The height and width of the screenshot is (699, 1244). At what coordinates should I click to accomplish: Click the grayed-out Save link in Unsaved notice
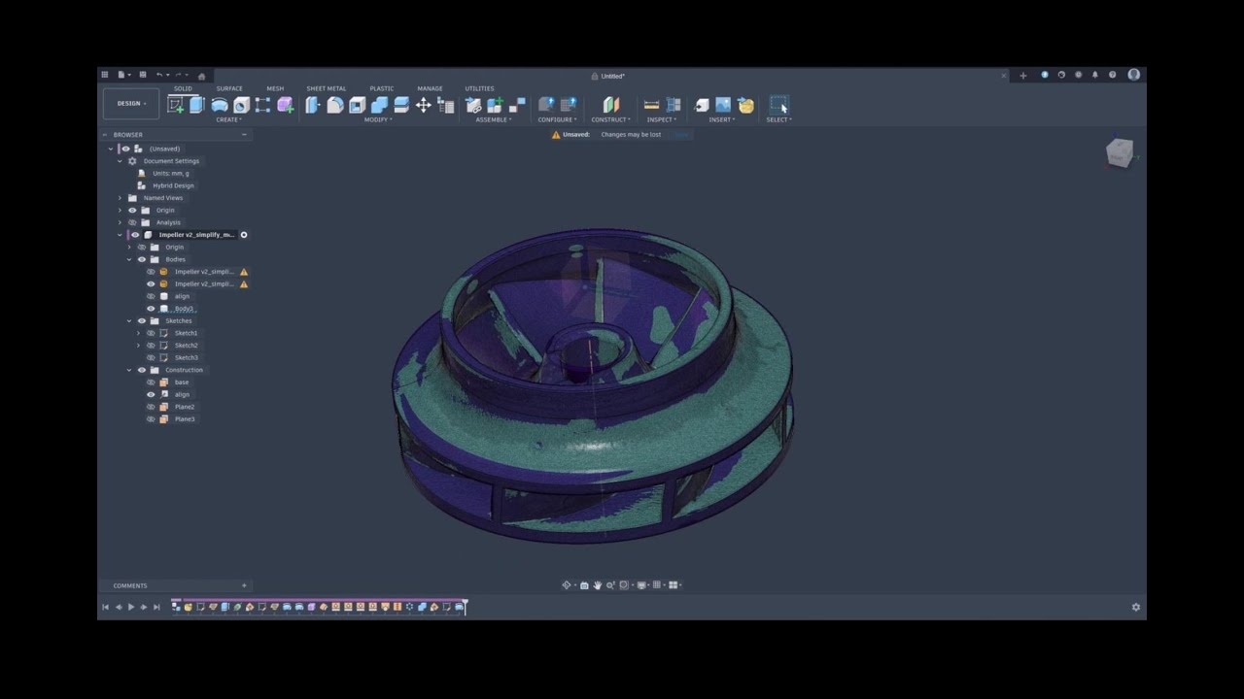coord(681,135)
